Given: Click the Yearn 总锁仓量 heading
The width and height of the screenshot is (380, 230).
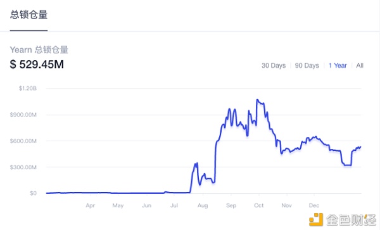Looking at the screenshot, I should coord(39,49).
